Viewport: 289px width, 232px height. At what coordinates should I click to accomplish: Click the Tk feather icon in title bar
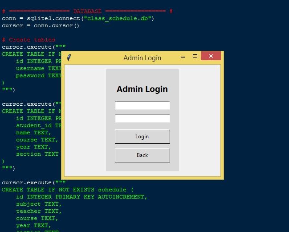pos(69,57)
